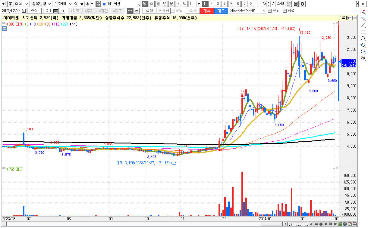Expand the small arrow dropdown after spade icon
The width and height of the screenshot is (368, 228).
(92, 4)
